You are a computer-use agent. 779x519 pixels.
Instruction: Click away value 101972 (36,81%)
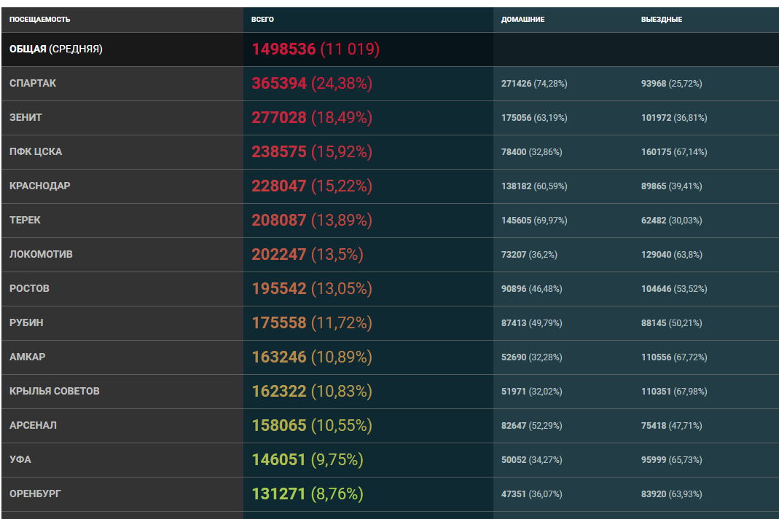[673, 118]
